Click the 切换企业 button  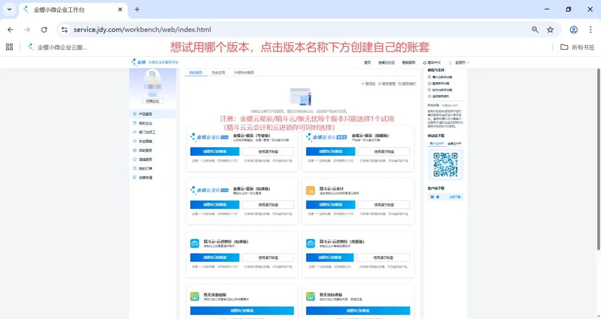coord(152,101)
